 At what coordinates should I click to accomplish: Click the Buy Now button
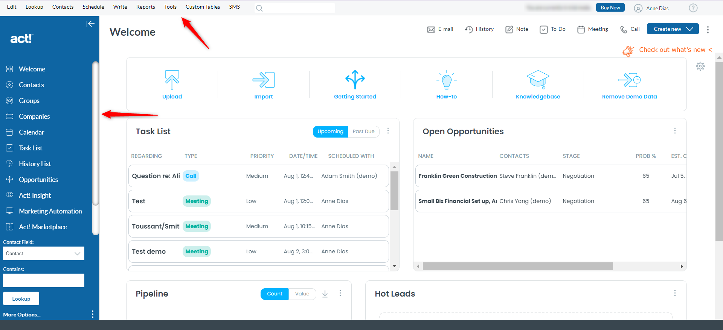point(610,8)
